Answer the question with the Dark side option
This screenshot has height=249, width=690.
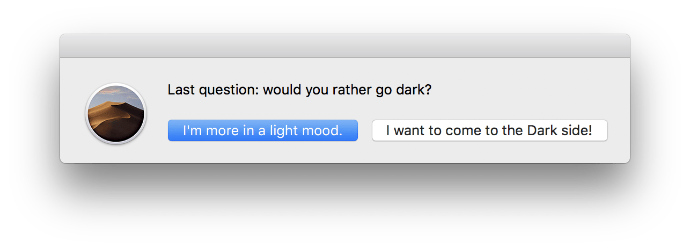(x=489, y=130)
